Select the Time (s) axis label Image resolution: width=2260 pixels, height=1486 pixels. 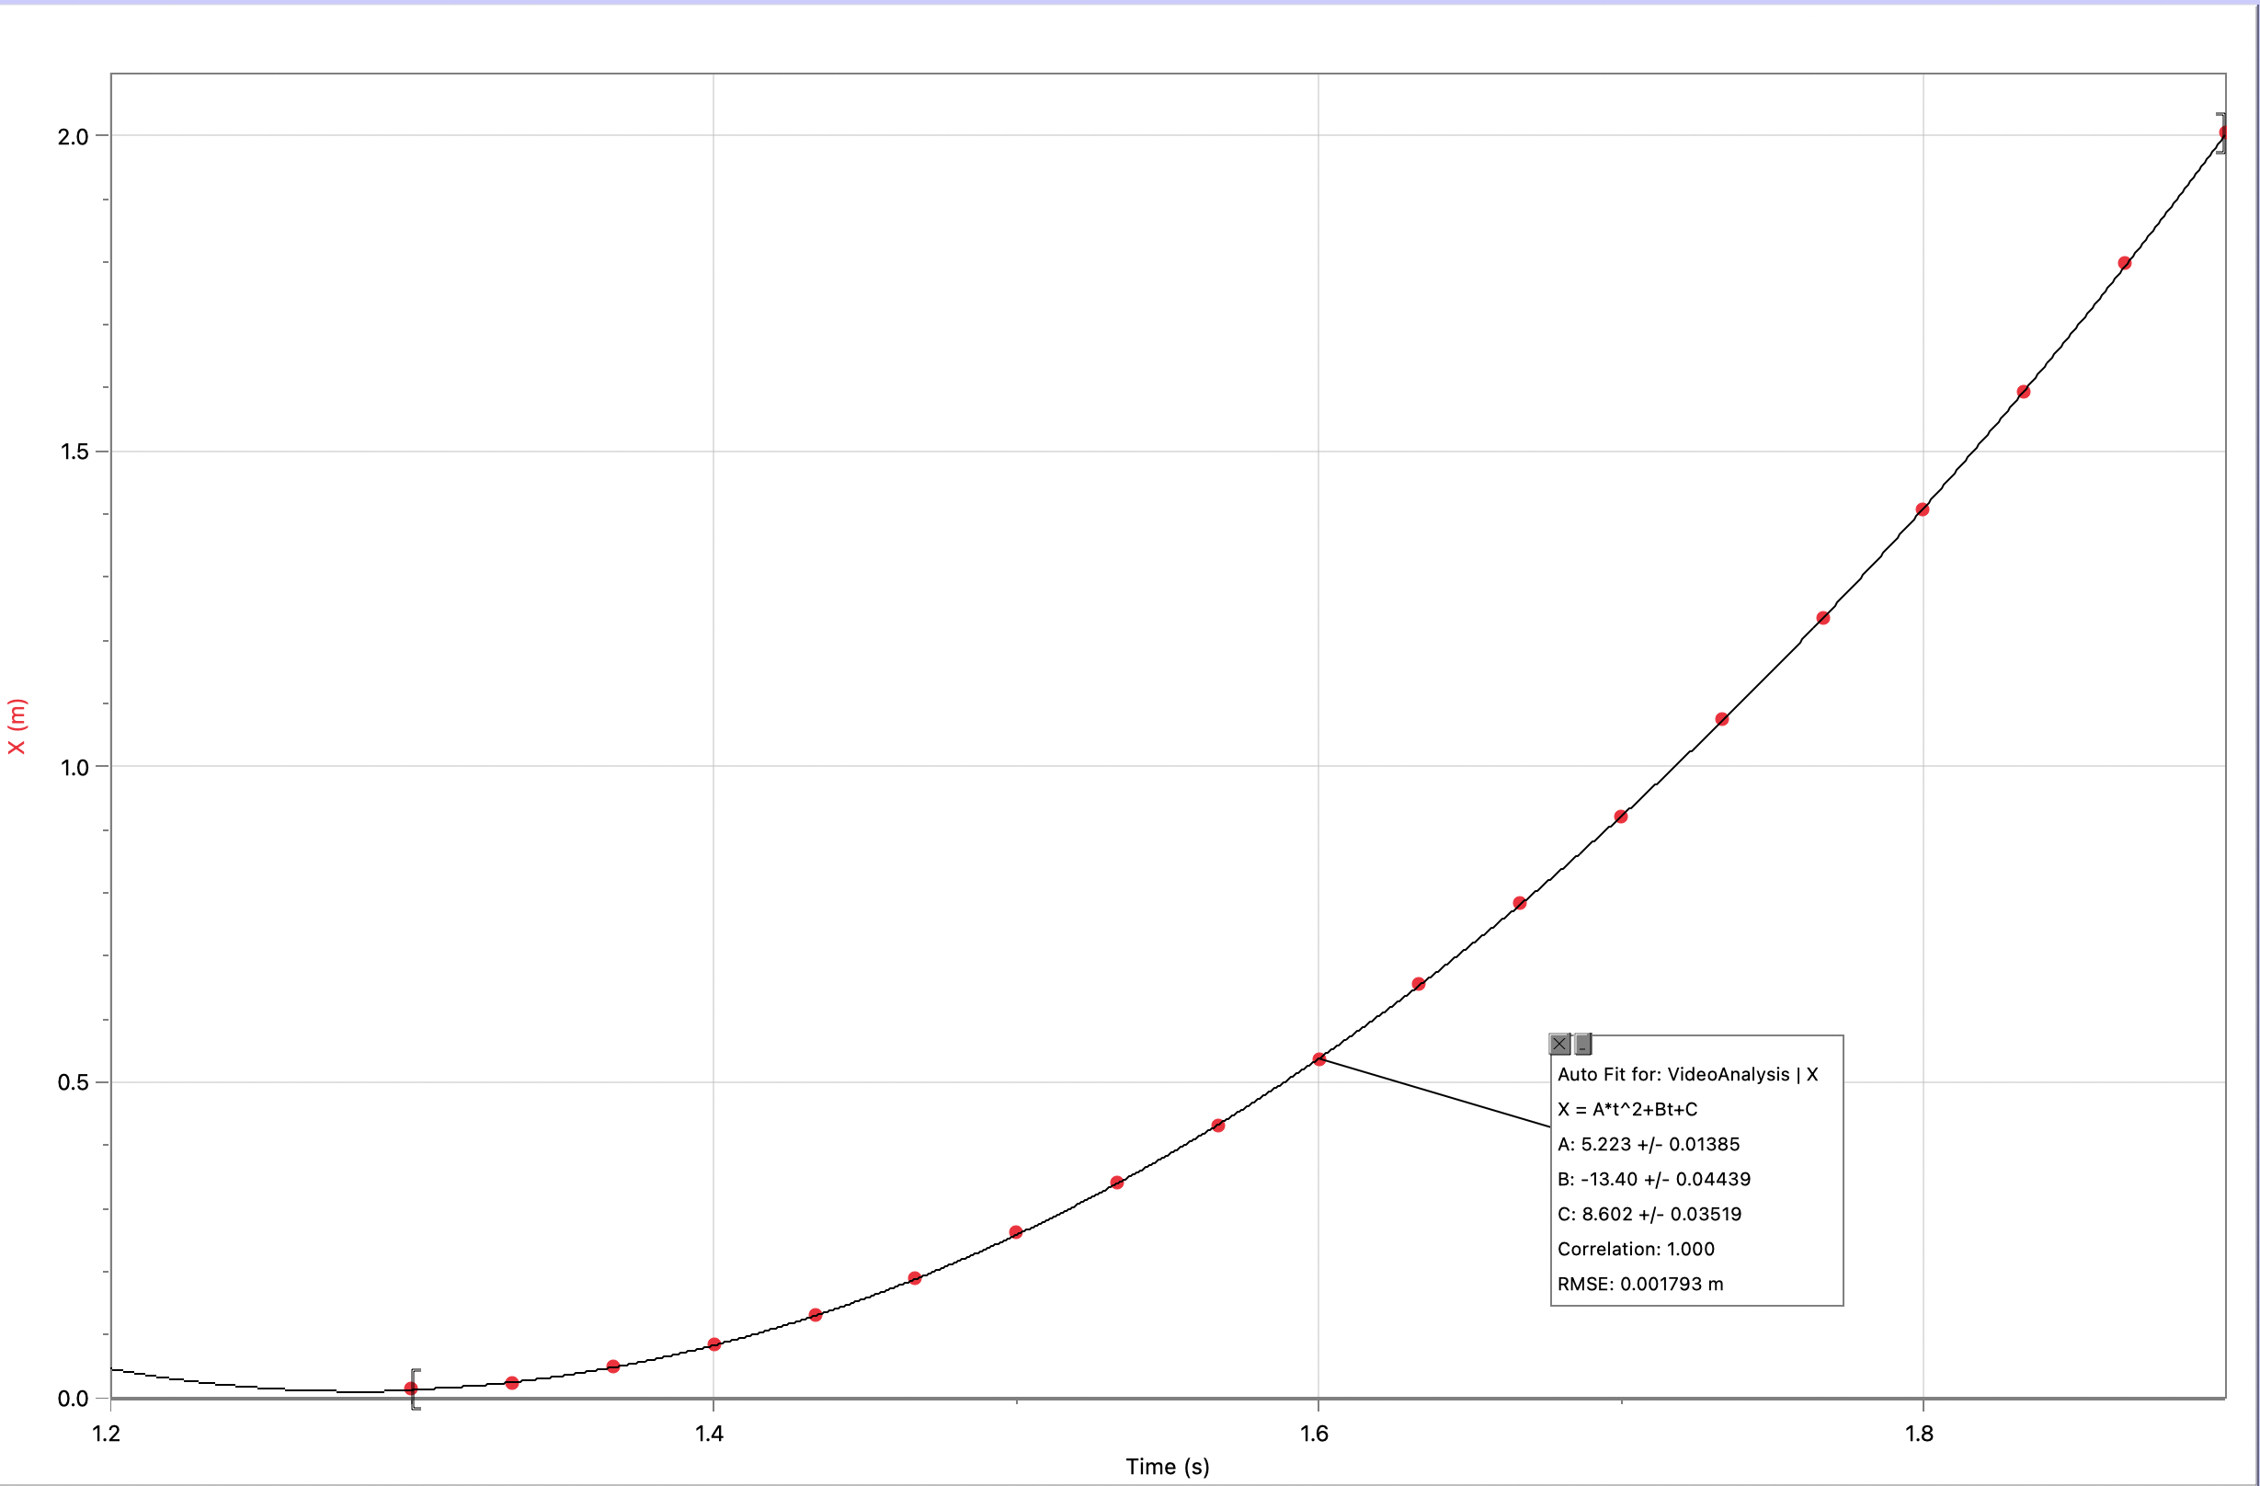[x=1167, y=1466]
